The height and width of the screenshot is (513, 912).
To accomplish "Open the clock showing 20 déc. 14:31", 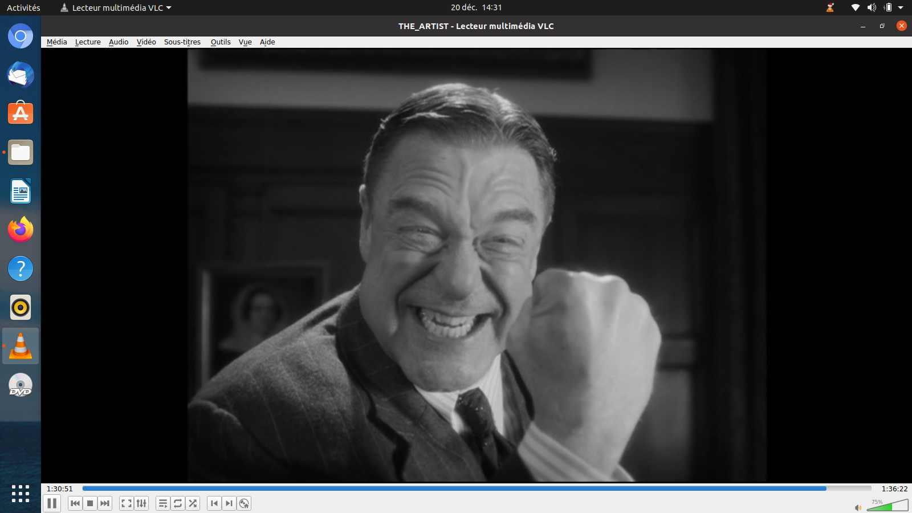I will pyautogui.click(x=476, y=8).
